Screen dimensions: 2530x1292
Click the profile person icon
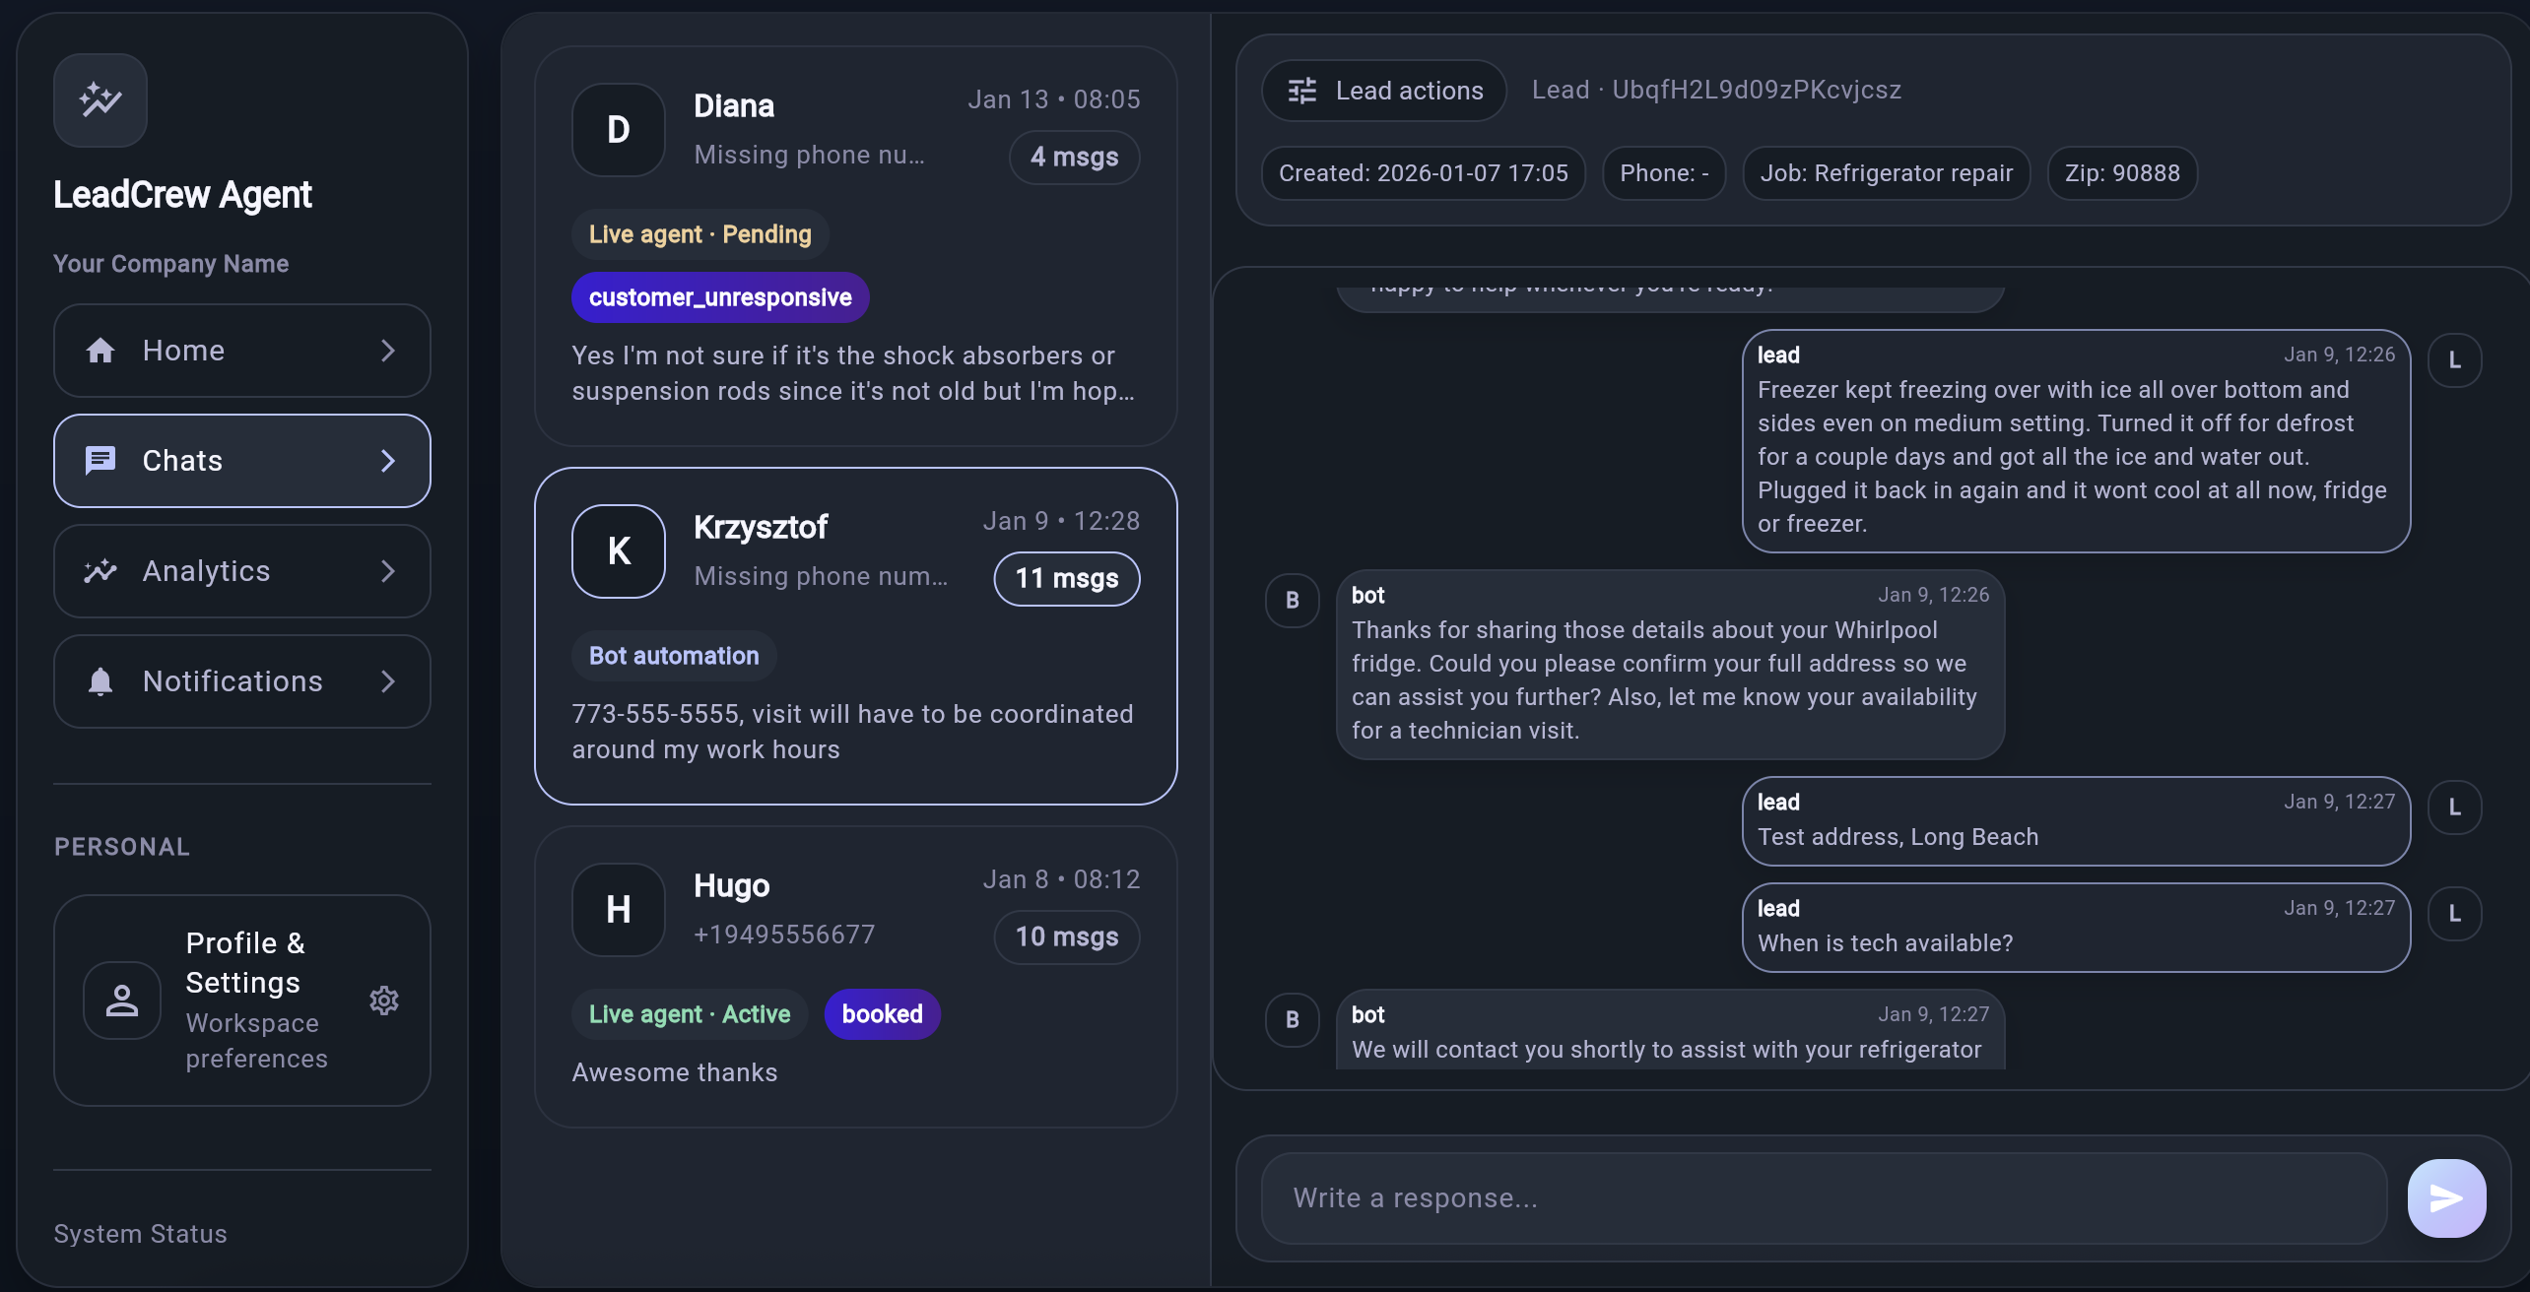pyautogui.click(x=121, y=1000)
